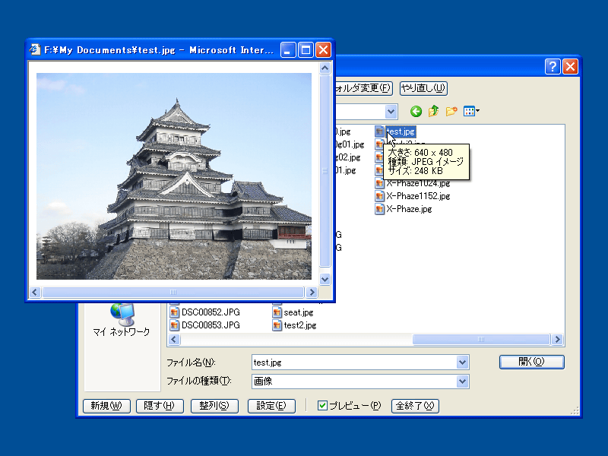This screenshot has height=456, width=608.
Task: Click the file list scrollbar right arrow
Action: pos(557,340)
